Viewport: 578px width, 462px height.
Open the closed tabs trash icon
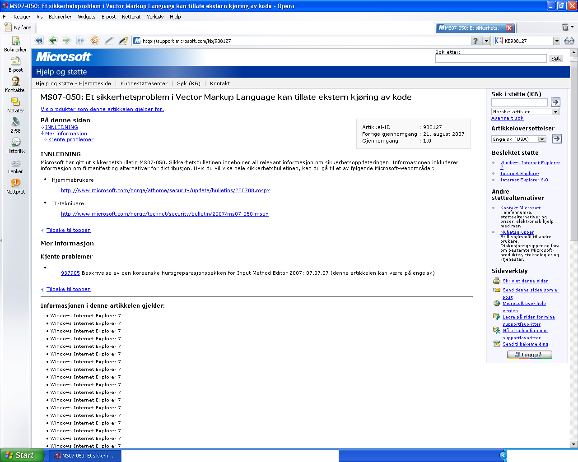[x=565, y=28]
